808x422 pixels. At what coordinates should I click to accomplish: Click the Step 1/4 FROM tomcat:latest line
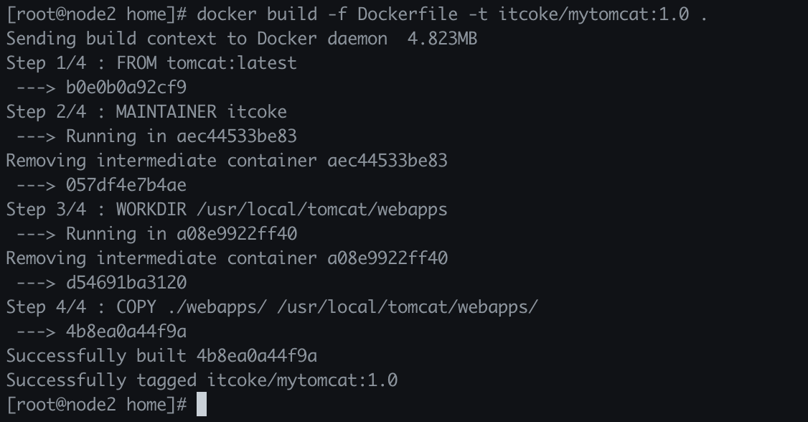[x=151, y=63]
